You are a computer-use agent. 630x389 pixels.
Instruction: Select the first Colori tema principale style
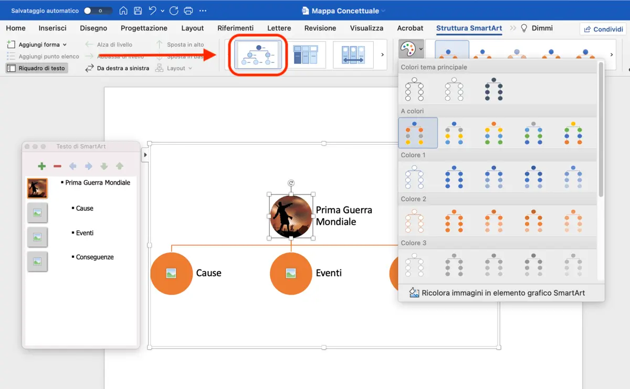[414, 90]
